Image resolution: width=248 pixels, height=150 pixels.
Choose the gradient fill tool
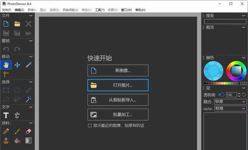click(28, 140)
